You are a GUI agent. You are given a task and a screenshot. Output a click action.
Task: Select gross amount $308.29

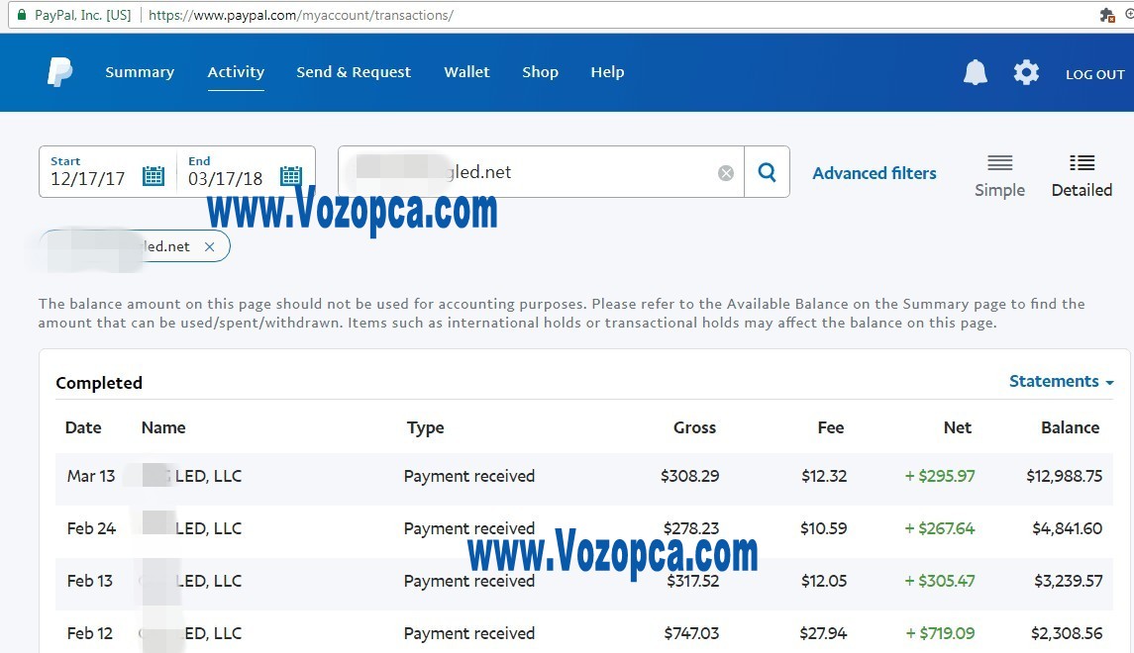coord(690,477)
